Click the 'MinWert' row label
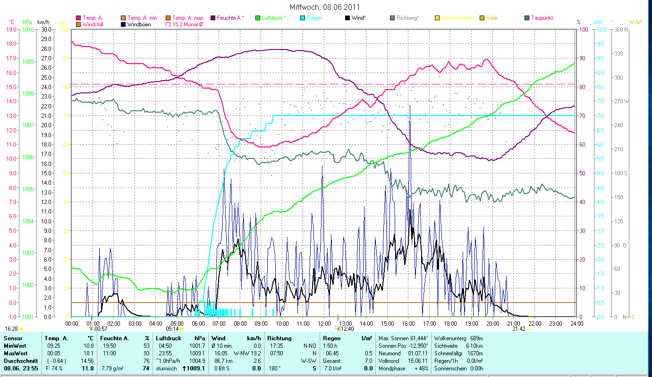This screenshot has height=377, width=652. click(15, 346)
